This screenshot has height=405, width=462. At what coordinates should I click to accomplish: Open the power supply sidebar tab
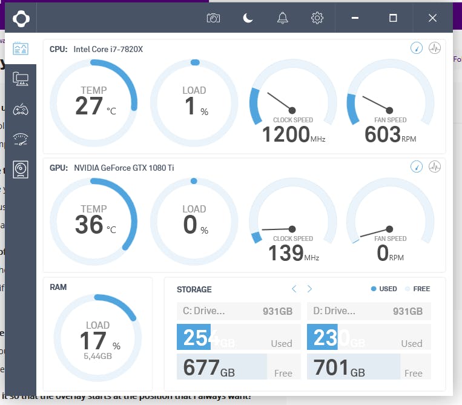point(21,170)
